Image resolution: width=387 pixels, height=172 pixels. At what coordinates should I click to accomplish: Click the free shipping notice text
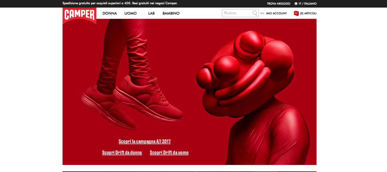pos(120,3)
